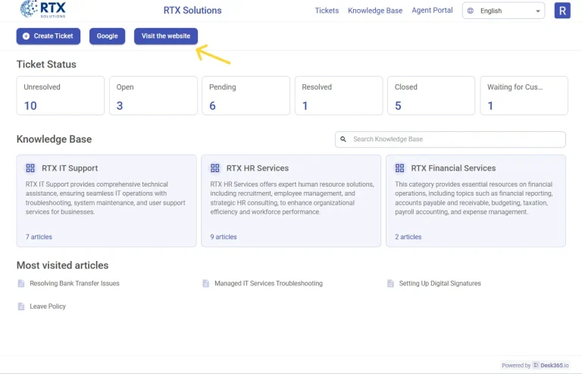This screenshot has width=582, height=374.
Task: Click the plus icon in Create Ticket
Action: 26,36
